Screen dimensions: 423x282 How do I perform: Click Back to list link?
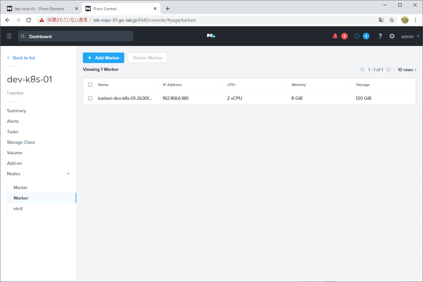[x=21, y=58]
